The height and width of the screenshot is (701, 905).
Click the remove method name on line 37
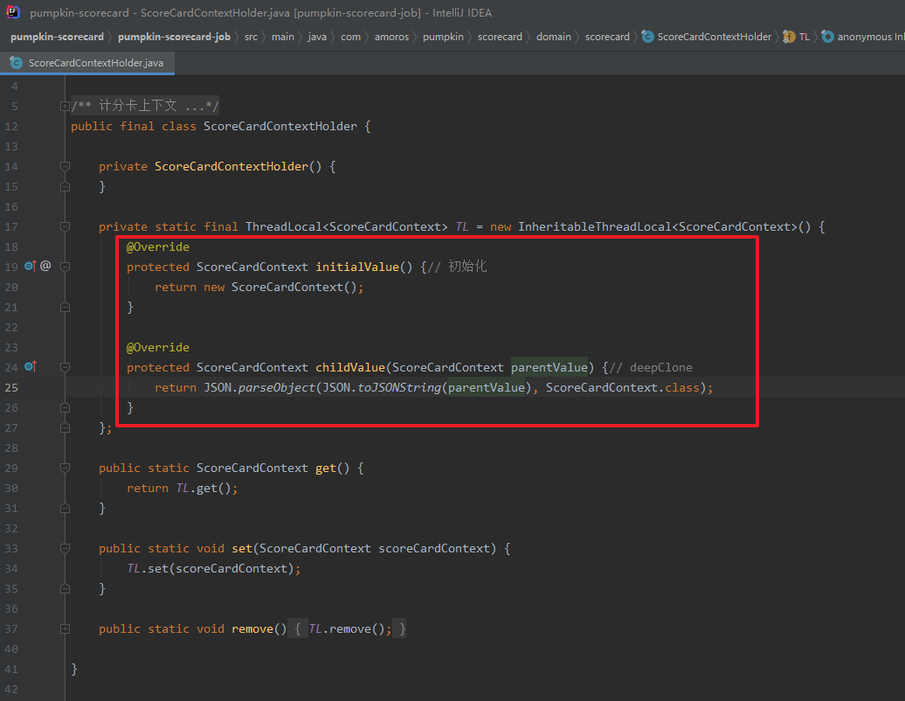tap(252, 628)
